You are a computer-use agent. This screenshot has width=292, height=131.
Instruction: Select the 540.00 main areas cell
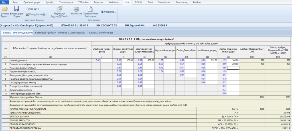click(233, 61)
